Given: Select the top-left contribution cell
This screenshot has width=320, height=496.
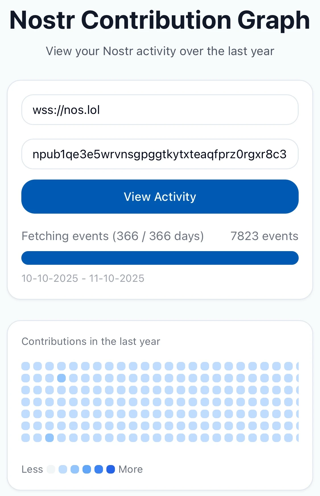Looking at the screenshot, I should 26,366.
